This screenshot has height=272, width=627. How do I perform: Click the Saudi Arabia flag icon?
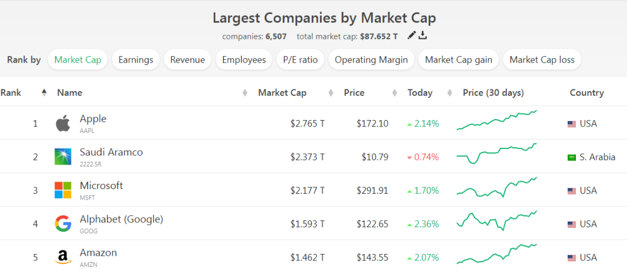[x=572, y=157]
